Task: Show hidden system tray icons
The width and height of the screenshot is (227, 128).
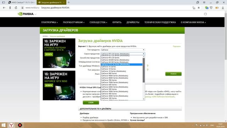Action: (193, 125)
